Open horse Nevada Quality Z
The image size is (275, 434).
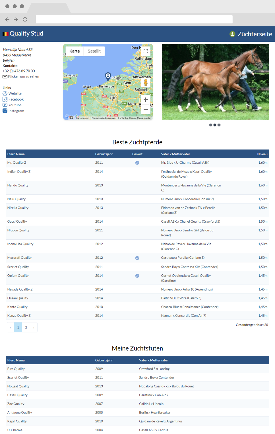pyautogui.click(x=20, y=289)
